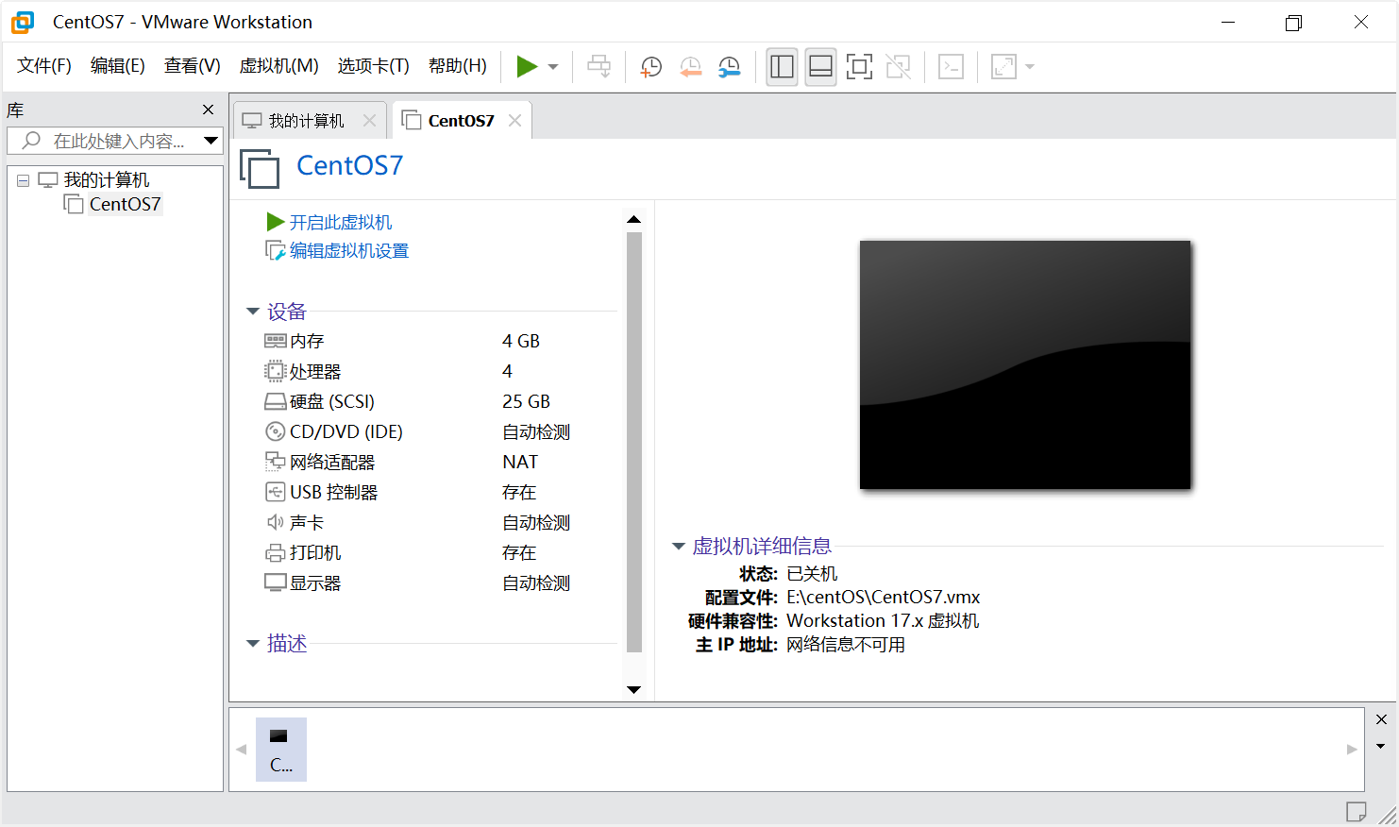Viewport: 1399px width, 827px height.
Task: Click the USB 控制器 device row
Action: click(x=440, y=492)
